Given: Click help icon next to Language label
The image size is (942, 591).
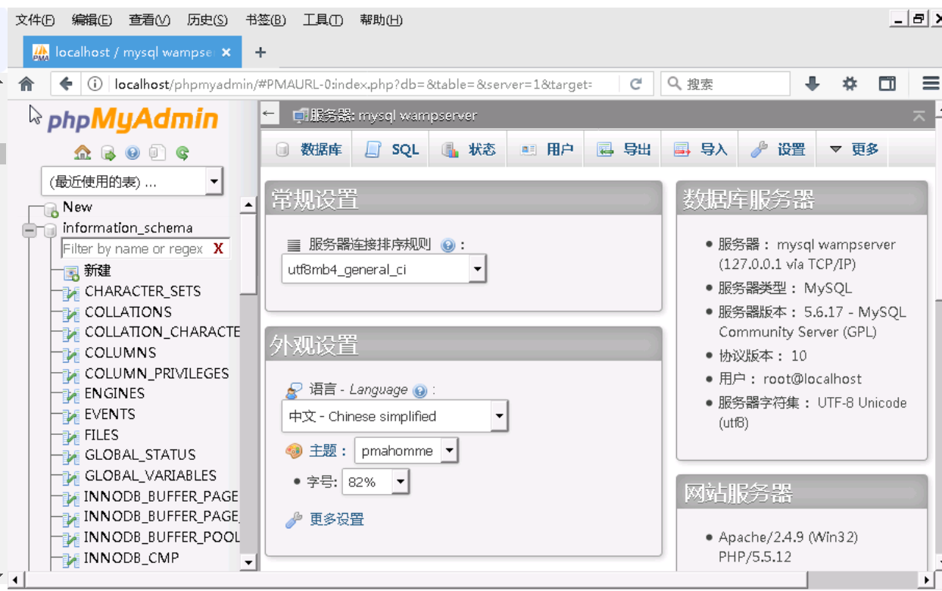Looking at the screenshot, I should 420,391.
